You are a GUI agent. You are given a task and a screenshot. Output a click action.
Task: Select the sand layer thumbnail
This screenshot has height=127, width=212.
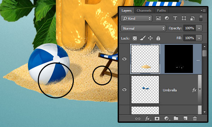coord(145,59)
